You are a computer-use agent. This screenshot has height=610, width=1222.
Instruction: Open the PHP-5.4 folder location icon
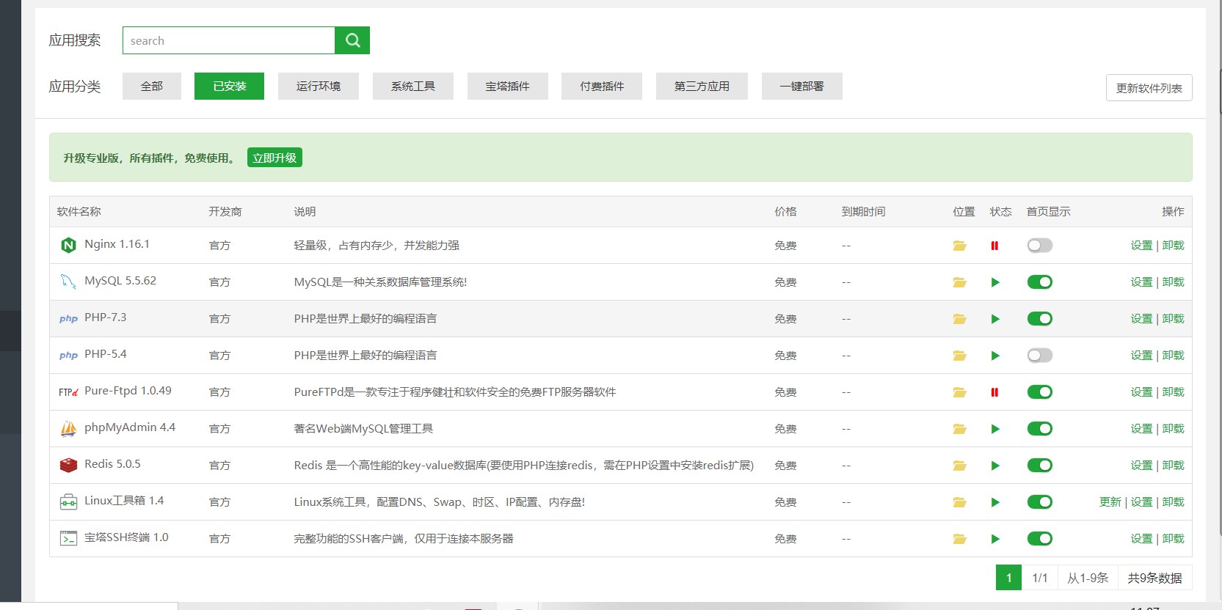[959, 356]
